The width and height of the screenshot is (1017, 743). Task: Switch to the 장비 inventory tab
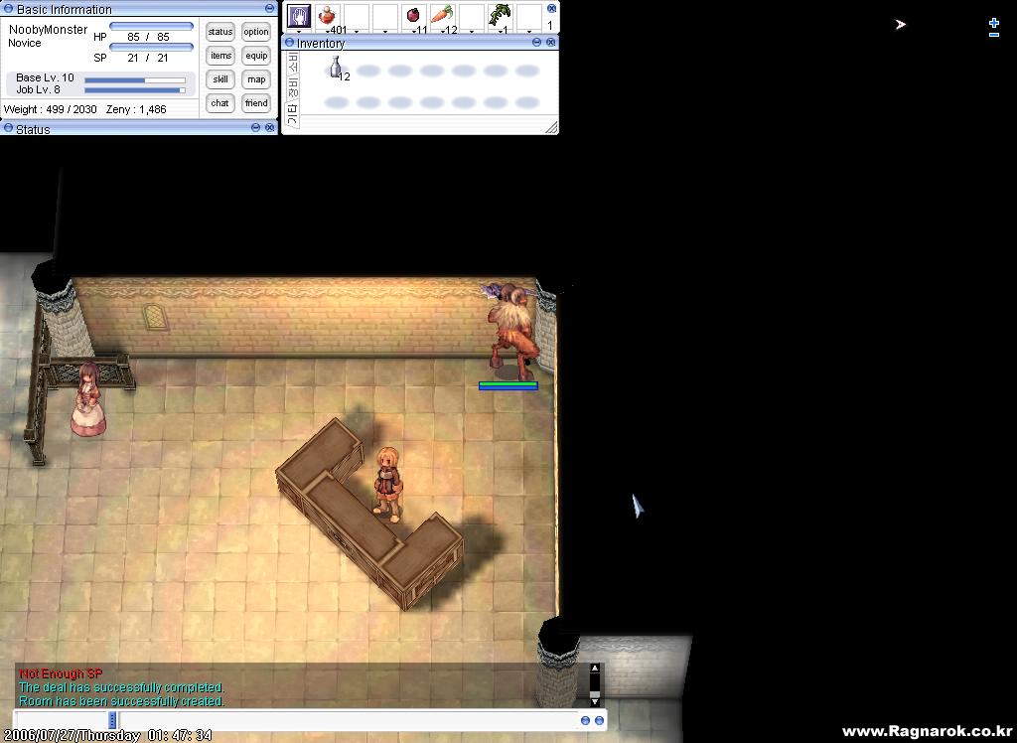coord(293,88)
